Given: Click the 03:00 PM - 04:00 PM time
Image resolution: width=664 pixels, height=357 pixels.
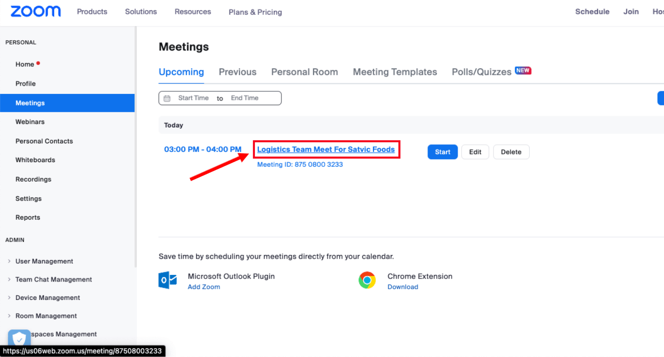Looking at the screenshot, I should click(x=203, y=149).
